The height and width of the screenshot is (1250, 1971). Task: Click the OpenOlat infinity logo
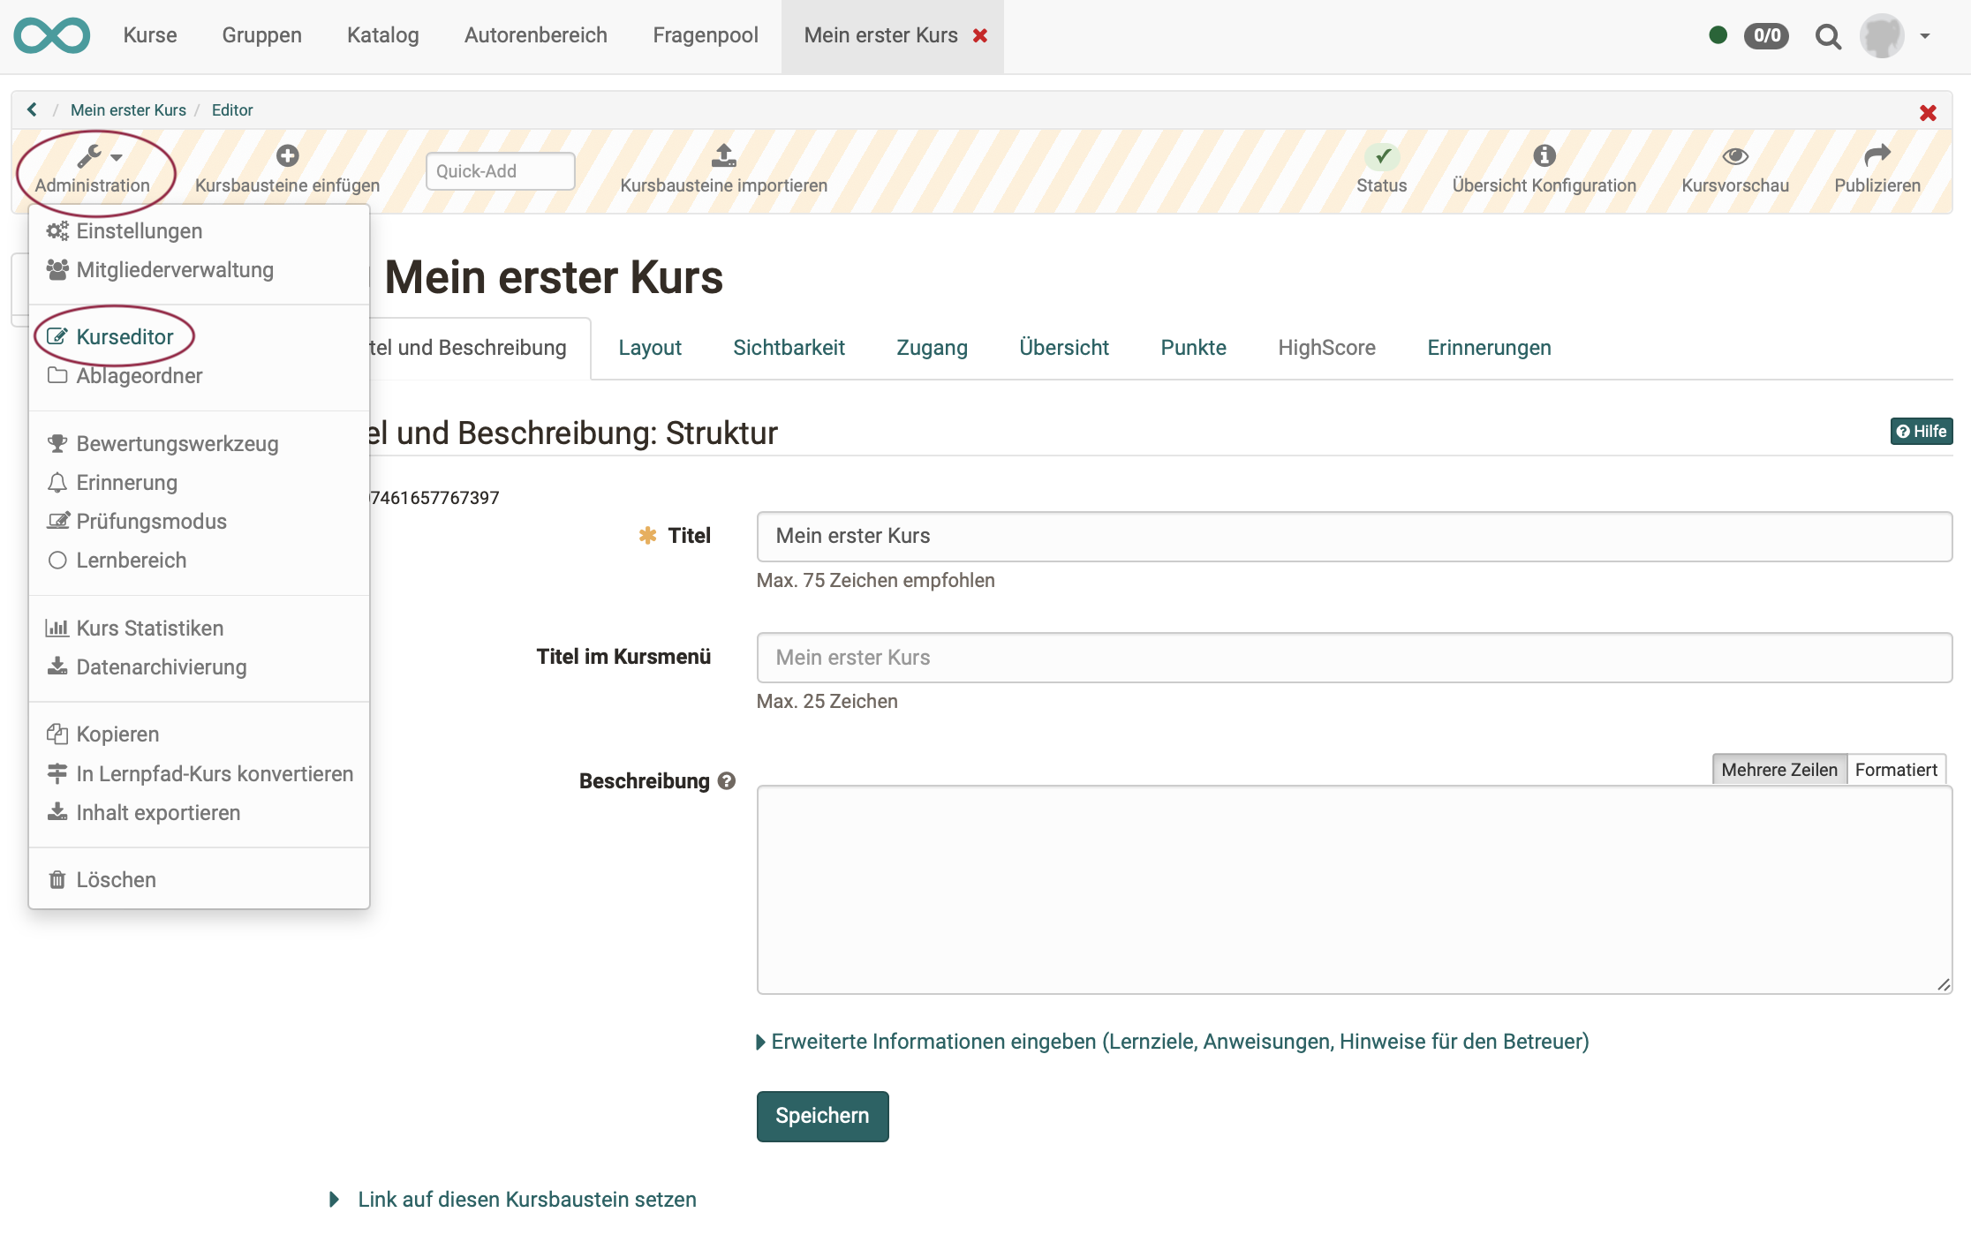51,35
